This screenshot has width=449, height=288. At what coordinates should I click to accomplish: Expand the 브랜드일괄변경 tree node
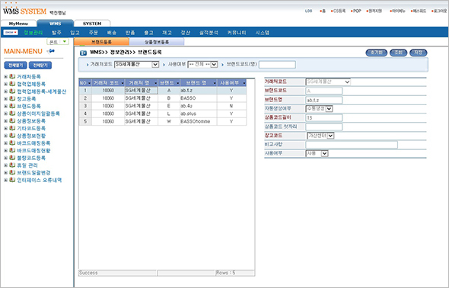5,173
